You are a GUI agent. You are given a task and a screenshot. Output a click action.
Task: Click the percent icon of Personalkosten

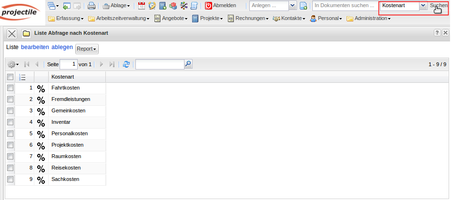[41, 134]
